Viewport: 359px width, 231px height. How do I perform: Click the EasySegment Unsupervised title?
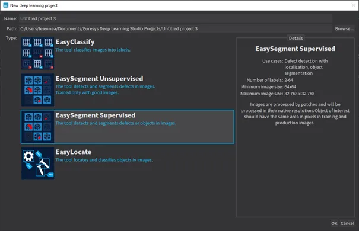(x=99, y=79)
